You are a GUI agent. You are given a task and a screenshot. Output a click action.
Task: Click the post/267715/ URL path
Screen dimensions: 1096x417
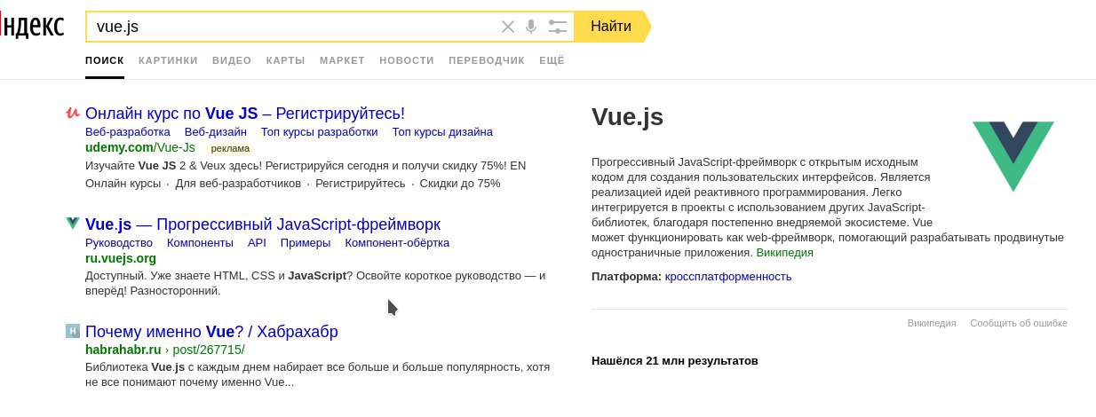(208, 350)
